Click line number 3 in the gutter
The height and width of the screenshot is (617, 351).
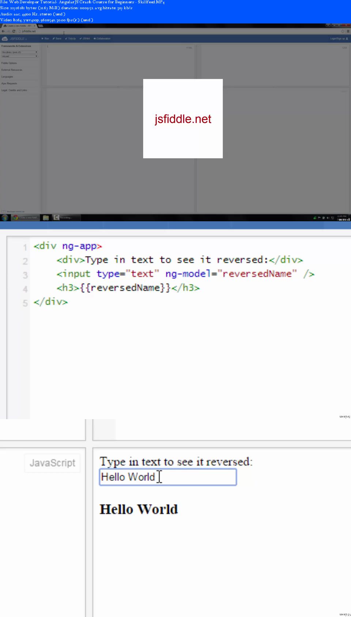[25, 275]
